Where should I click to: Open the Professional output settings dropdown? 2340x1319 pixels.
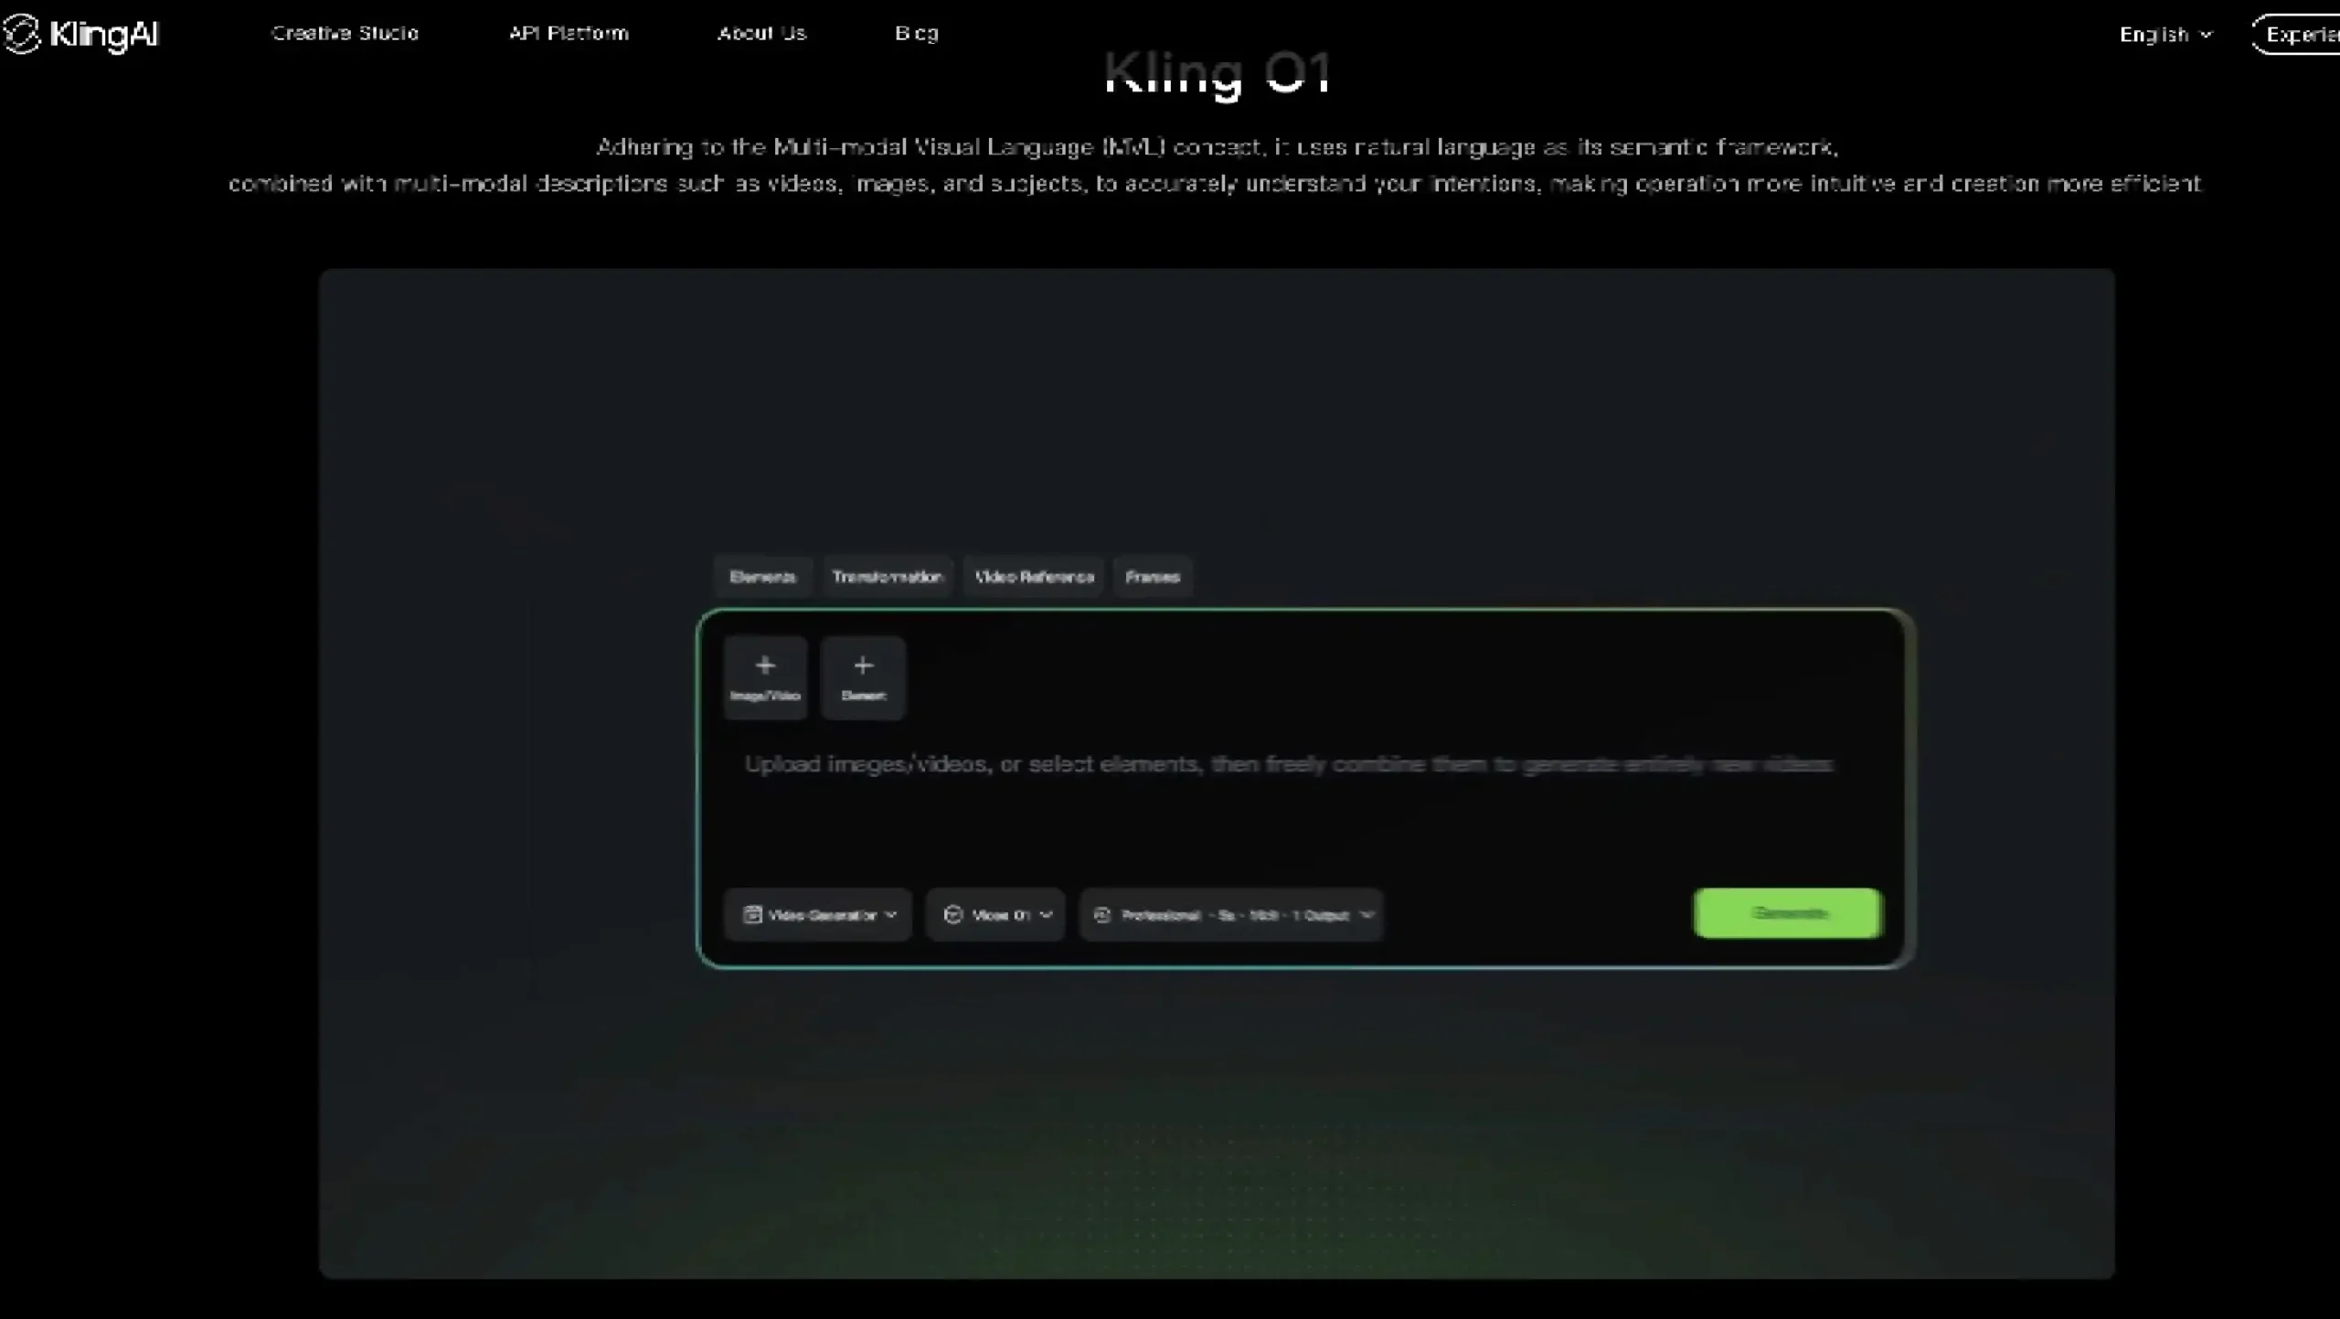(1231, 914)
